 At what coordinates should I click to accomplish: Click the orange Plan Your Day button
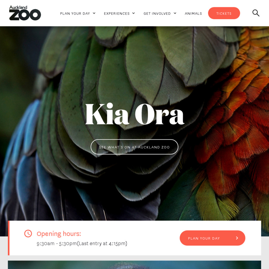click(x=213, y=238)
